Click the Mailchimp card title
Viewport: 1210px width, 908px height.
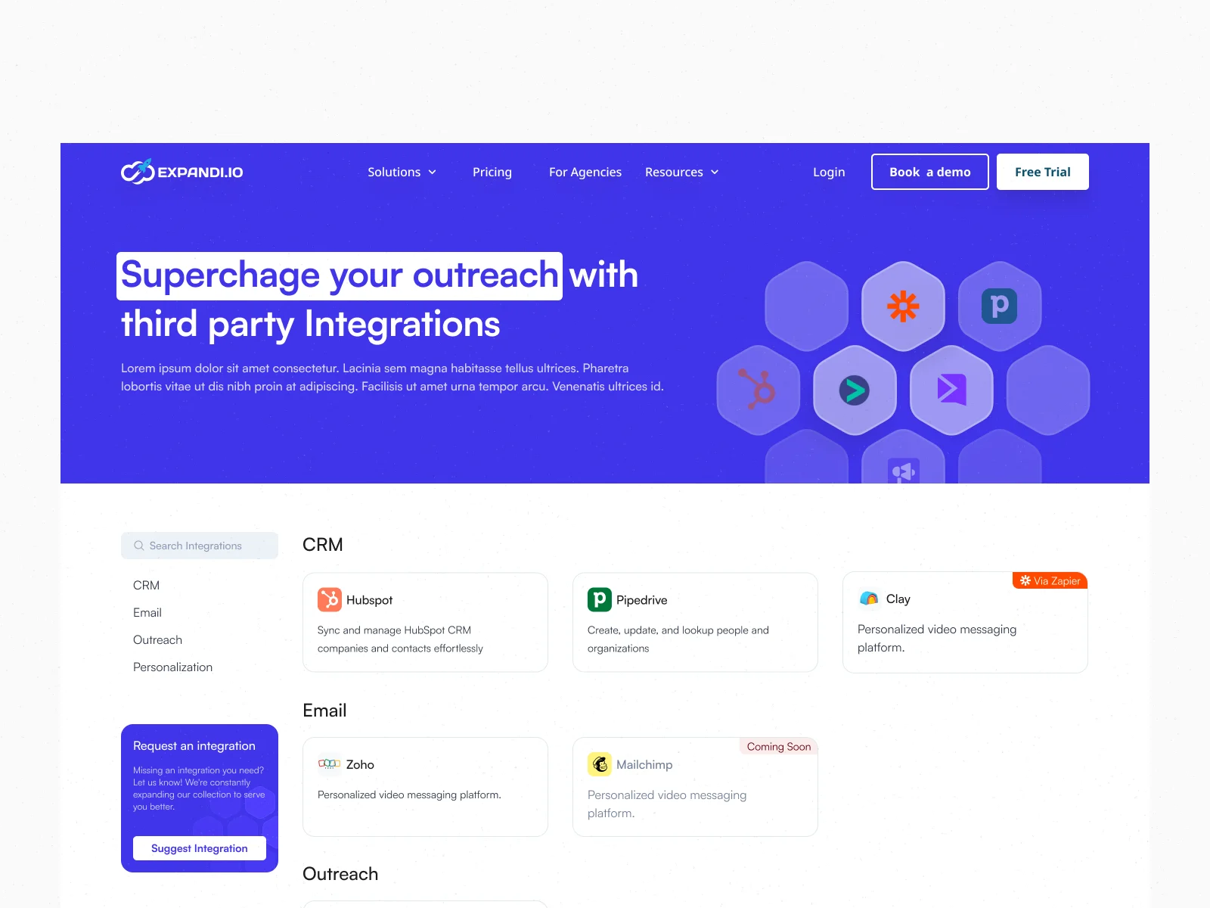[x=644, y=764]
